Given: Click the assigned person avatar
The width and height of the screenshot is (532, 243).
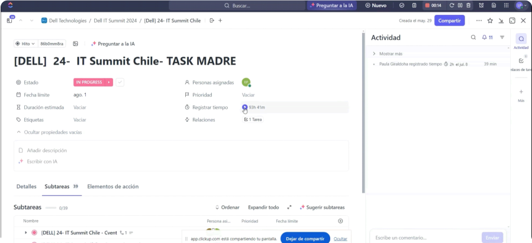Looking at the screenshot, I should [246, 82].
